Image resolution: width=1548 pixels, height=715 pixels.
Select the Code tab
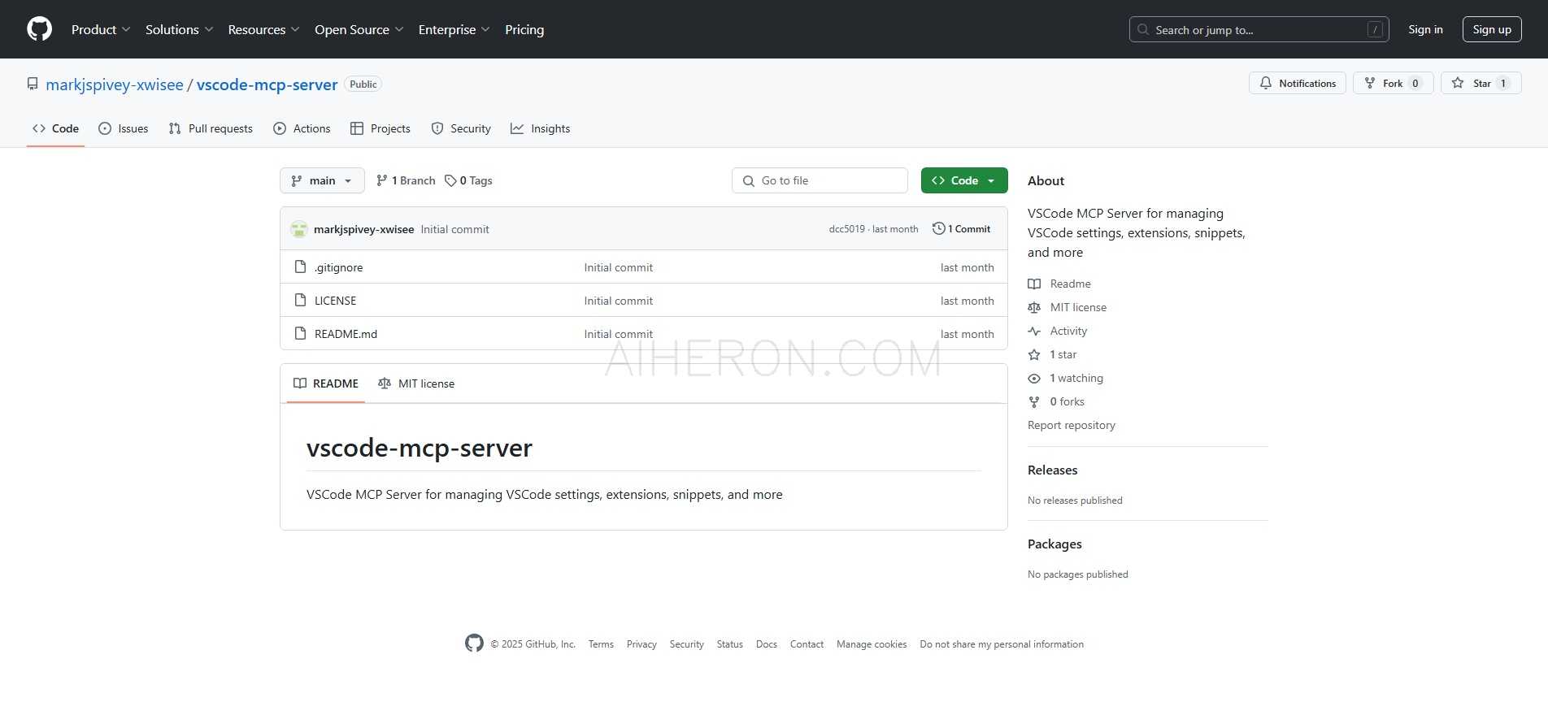[55, 128]
